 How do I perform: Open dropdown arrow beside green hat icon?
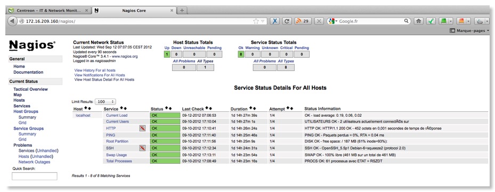pos(451,21)
